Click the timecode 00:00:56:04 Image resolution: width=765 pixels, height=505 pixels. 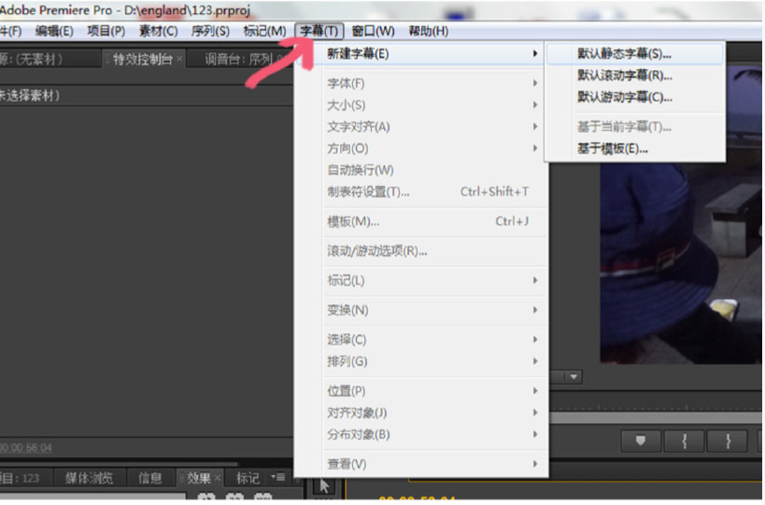pyautogui.click(x=26, y=448)
